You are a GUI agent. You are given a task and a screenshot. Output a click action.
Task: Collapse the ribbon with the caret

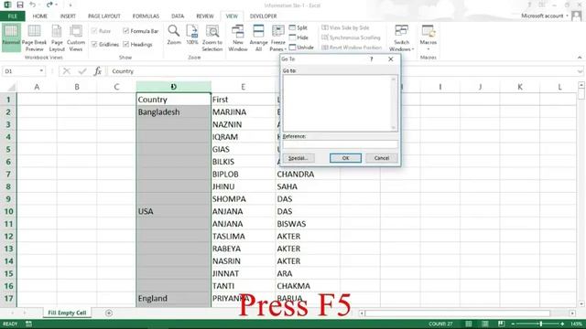580,58
